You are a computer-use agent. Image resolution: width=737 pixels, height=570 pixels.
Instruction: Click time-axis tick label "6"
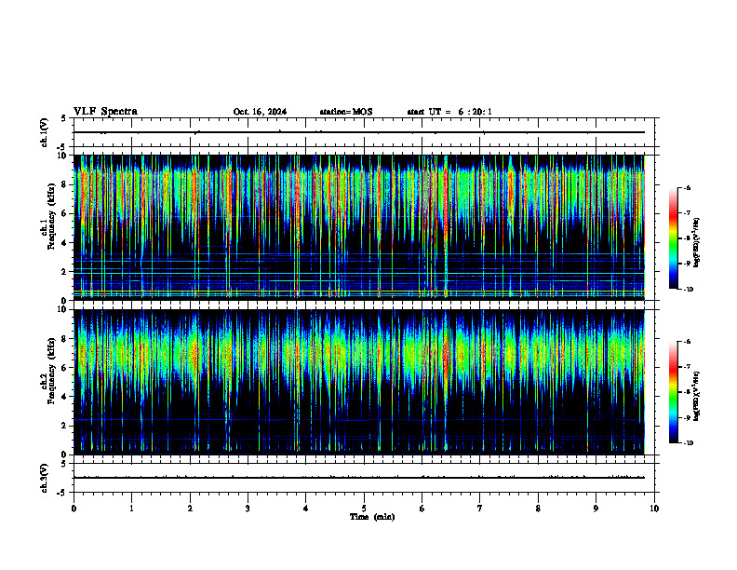pyautogui.click(x=422, y=509)
